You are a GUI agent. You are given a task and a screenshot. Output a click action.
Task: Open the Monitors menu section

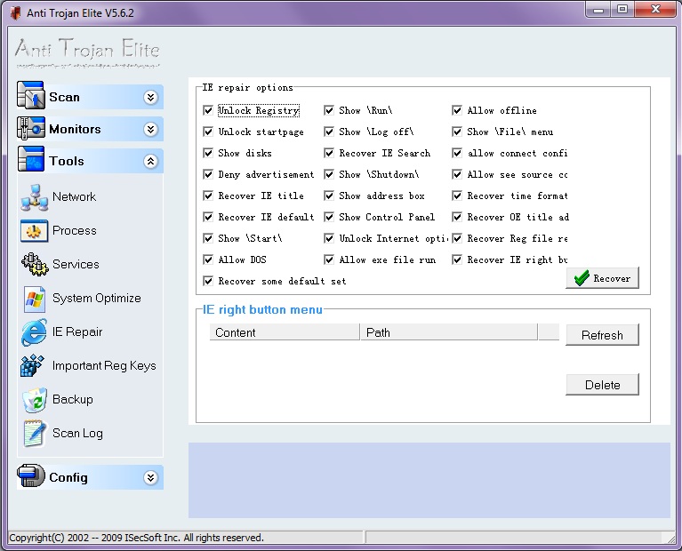click(x=90, y=129)
